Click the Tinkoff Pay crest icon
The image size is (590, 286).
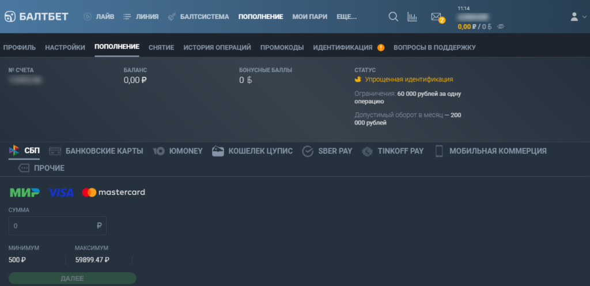(367, 151)
